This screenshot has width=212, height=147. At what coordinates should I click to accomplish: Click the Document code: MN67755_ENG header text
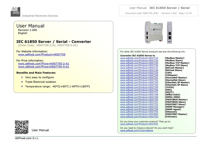(x=142, y=13)
